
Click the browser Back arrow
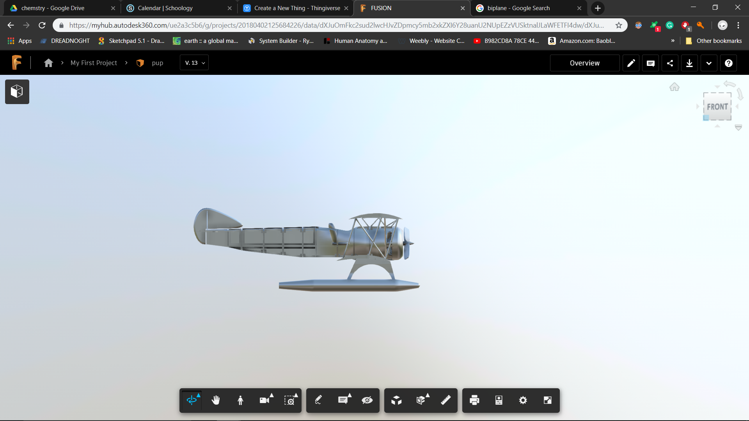pos(11,25)
